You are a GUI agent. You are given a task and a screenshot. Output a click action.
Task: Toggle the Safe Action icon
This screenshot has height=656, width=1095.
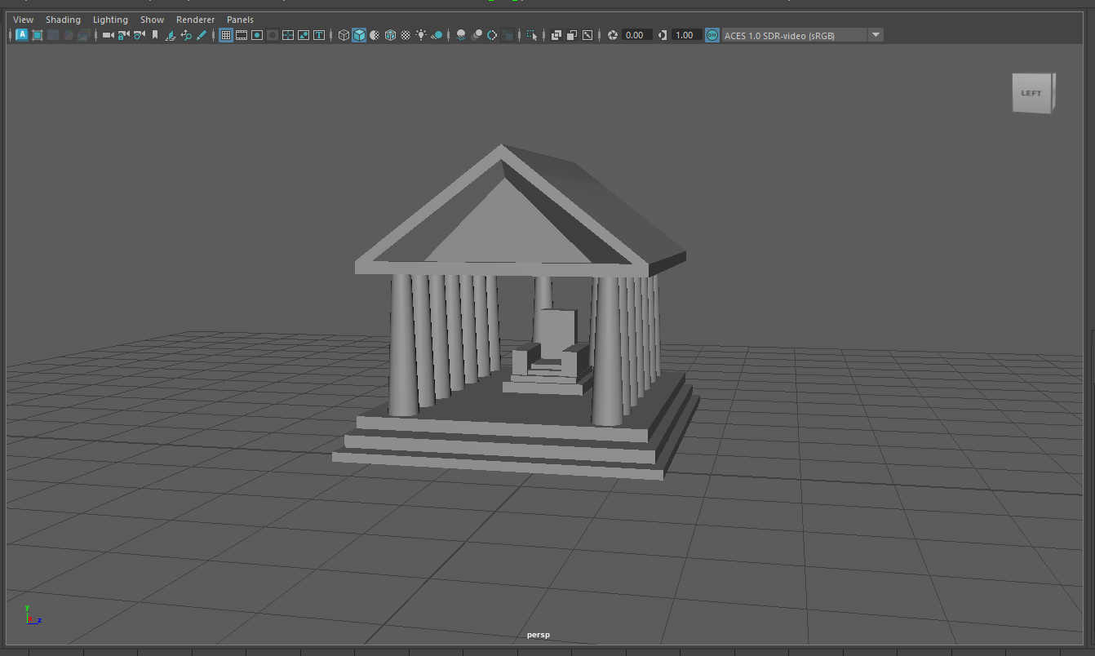(304, 35)
